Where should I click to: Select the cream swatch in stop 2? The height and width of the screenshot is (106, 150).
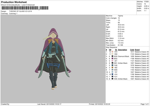[112, 54]
